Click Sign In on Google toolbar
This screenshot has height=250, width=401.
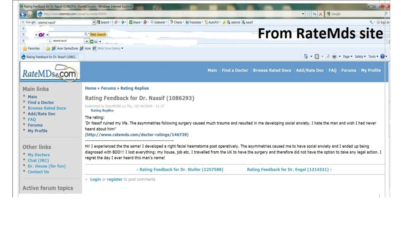[383, 22]
